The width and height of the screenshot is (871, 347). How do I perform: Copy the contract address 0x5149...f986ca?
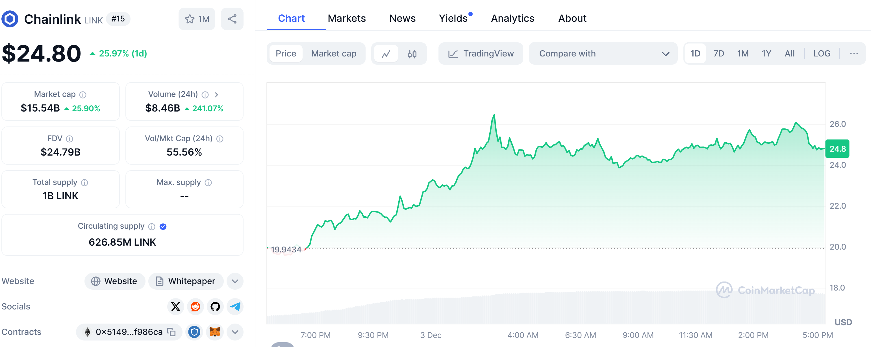171,332
